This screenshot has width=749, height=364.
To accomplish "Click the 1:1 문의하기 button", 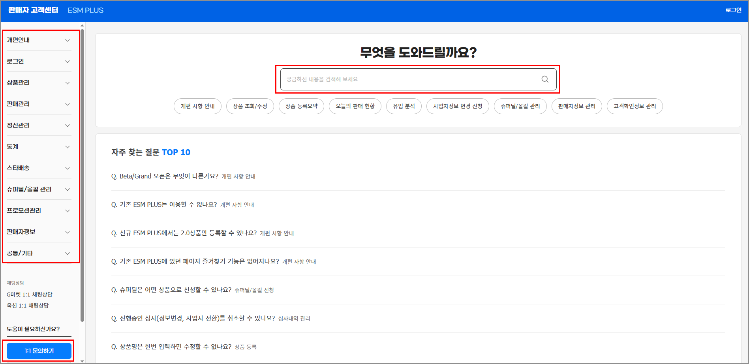I will coord(39,351).
